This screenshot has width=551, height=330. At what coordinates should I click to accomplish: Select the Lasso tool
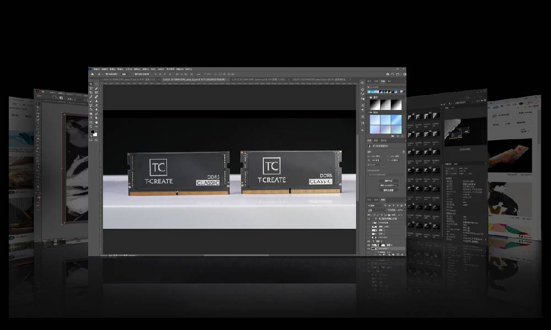(91, 89)
